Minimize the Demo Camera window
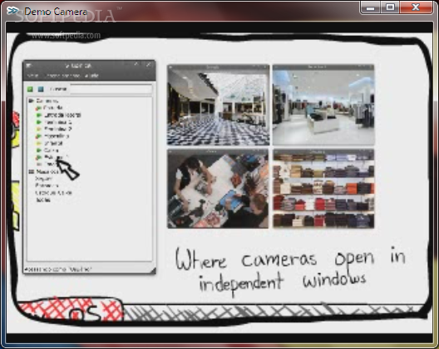This screenshot has width=439, height=349. tap(370, 7)
